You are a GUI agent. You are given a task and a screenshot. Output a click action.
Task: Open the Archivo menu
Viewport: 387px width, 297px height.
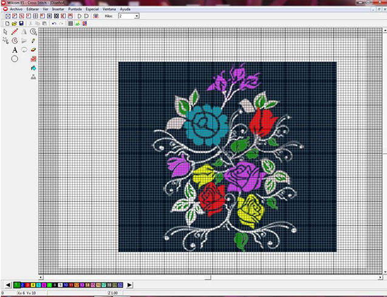(x=16, y=9)
